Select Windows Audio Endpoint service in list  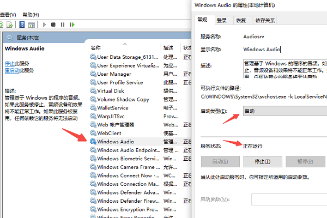click(x=128, y=150)
